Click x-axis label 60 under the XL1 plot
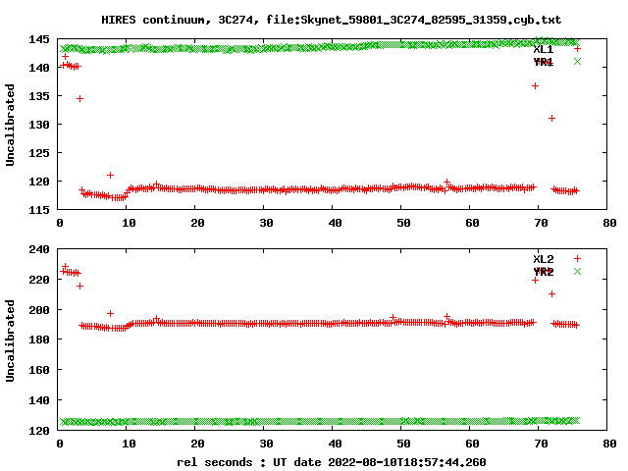Screen dimensions: 628x471 pos(473,223)
